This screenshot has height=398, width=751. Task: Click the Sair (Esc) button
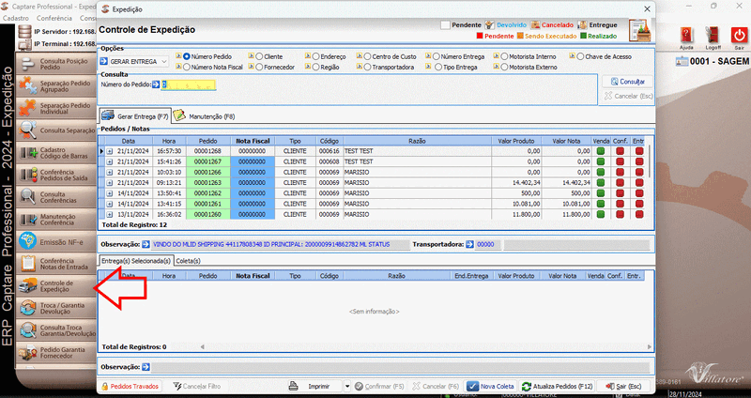[x=623, y=386]
